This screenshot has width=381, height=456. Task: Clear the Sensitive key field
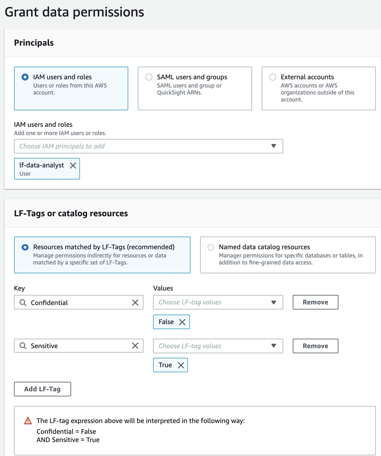(135, 346)
